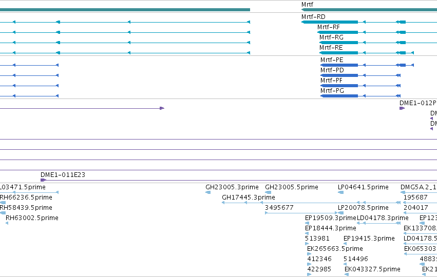
Task: Click LP04641.5prime EST label
Action: tap(363, 187)
